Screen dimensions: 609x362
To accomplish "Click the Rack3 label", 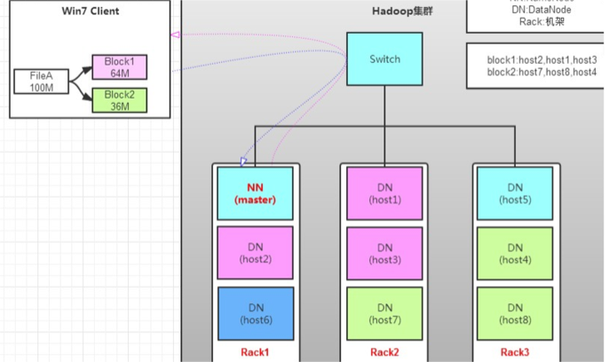I will (515, 352).
